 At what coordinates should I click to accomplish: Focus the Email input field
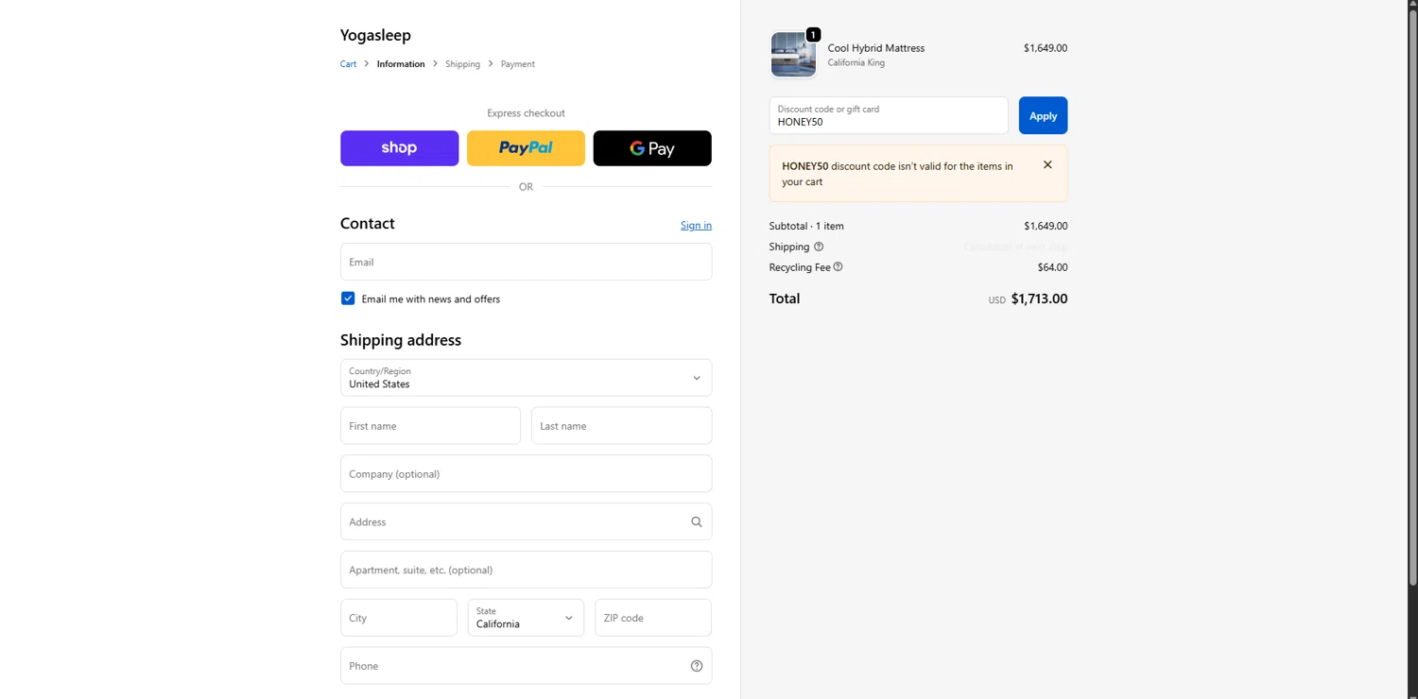click(526, 262)
